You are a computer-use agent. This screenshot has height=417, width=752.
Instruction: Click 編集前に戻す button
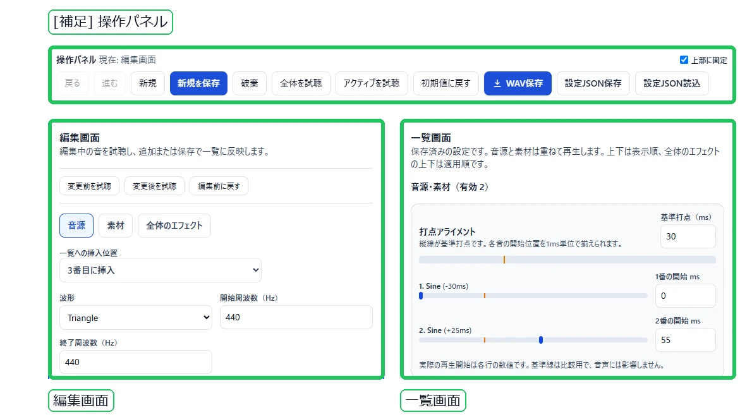(219, 186)
